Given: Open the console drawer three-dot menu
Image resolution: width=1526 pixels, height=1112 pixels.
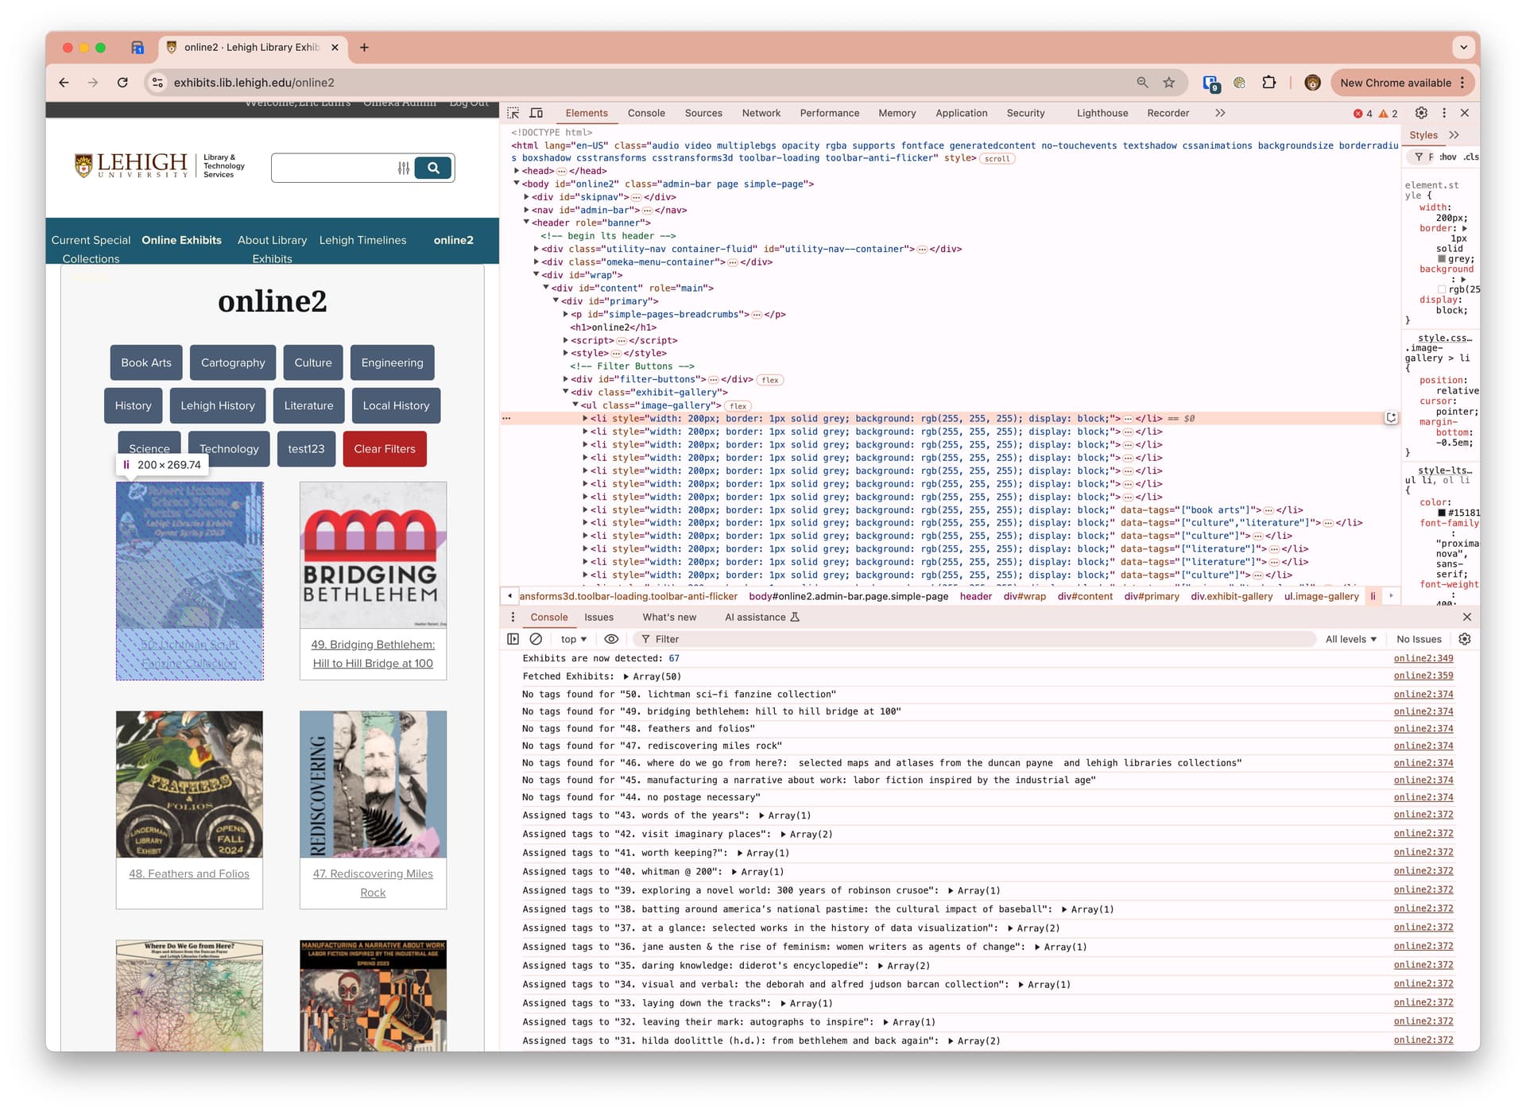Looking at the screenshot, I should (x=513, y=617).
